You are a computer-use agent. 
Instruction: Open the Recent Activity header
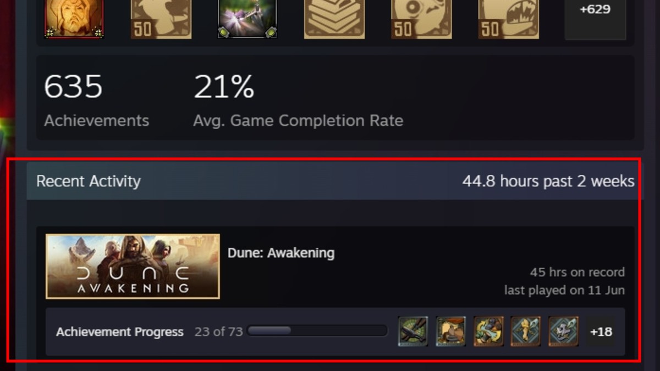pyautogui.click(x=89, y=181)
